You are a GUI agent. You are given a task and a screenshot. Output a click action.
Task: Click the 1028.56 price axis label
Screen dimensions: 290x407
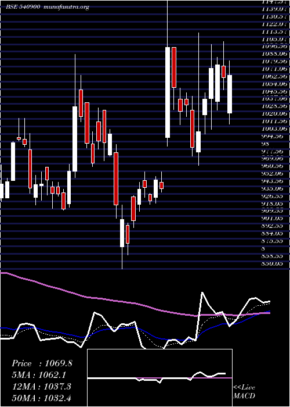click(x=274, y=106)
